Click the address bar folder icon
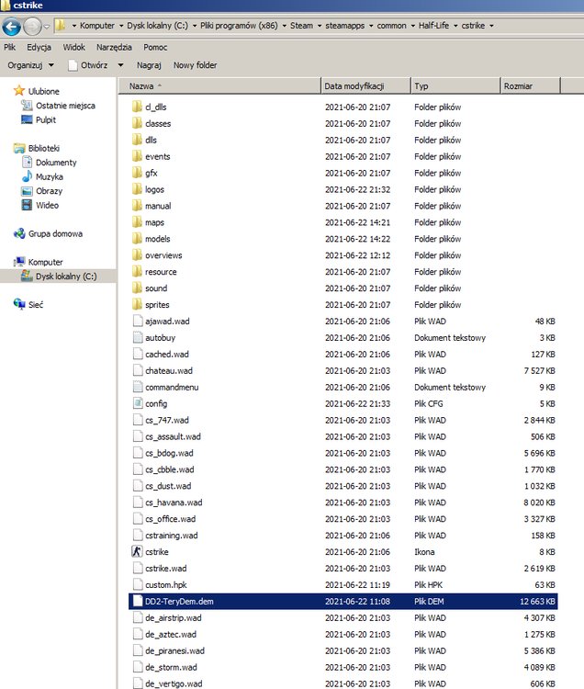This screenshot has width=584, height=689. pos(61,26)
